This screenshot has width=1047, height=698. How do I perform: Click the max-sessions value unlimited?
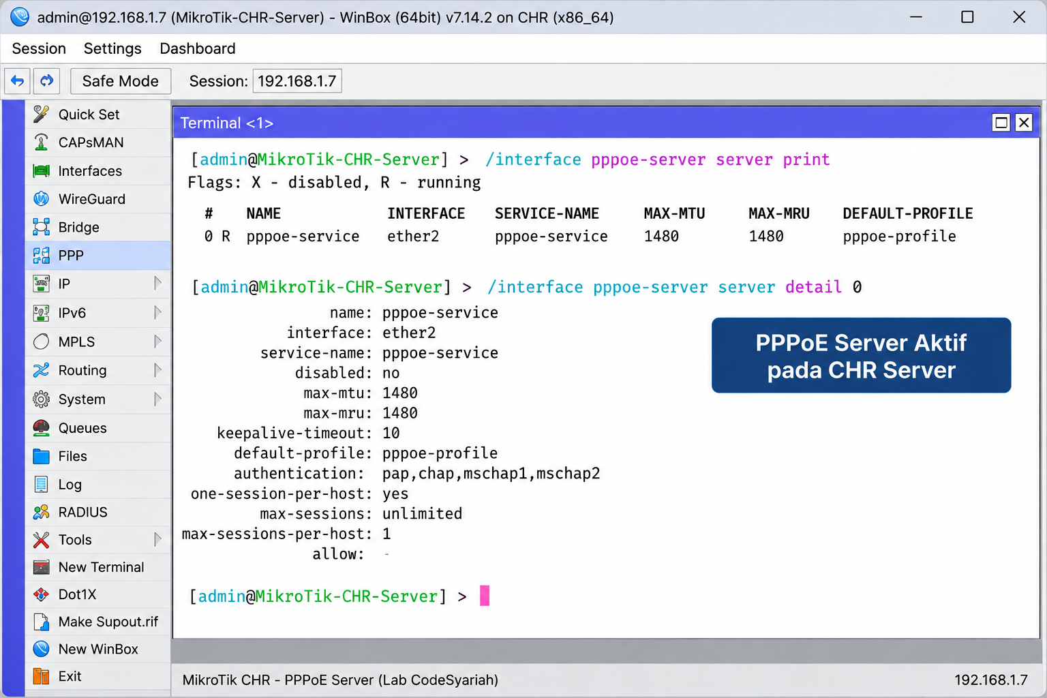(422, 513)
